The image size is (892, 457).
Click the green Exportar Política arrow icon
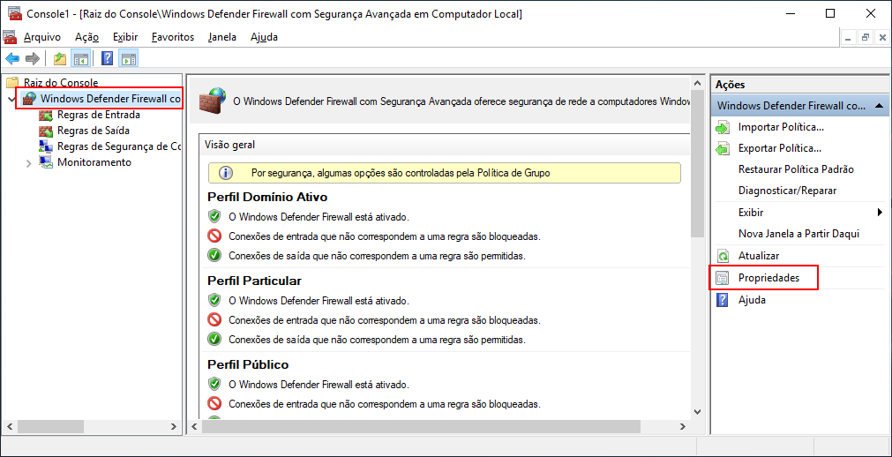(723, 148)
